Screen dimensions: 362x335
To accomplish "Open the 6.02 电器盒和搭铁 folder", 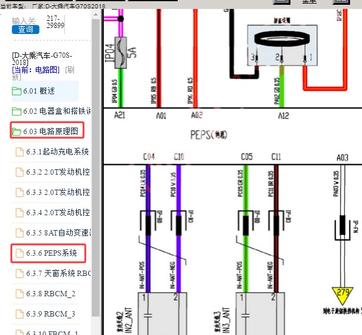I will click(51, 111).
